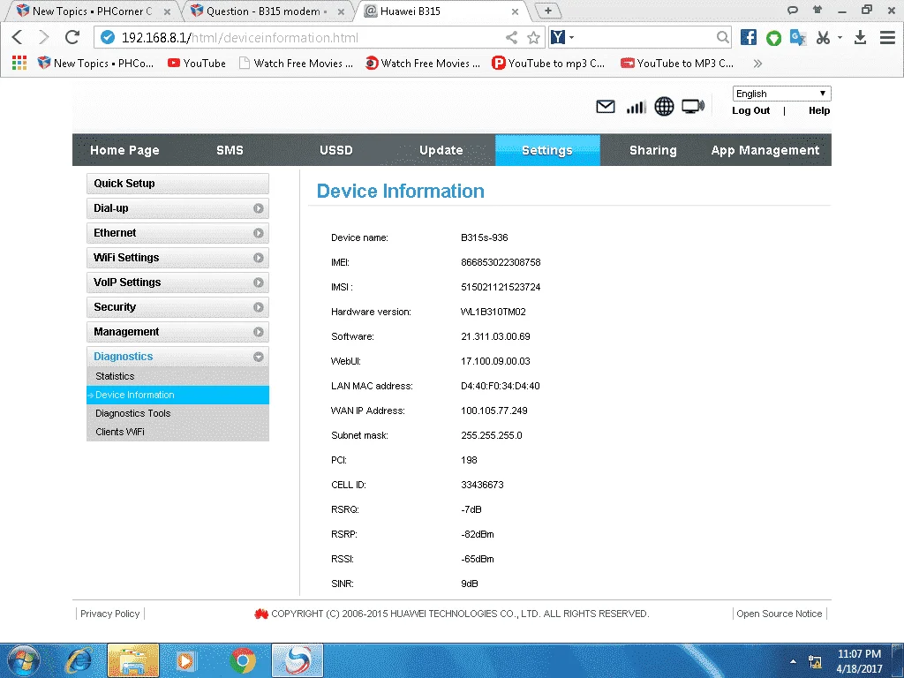Click the IMEI value 866853022308758
904x678 pixels.
tap(501, 262)
